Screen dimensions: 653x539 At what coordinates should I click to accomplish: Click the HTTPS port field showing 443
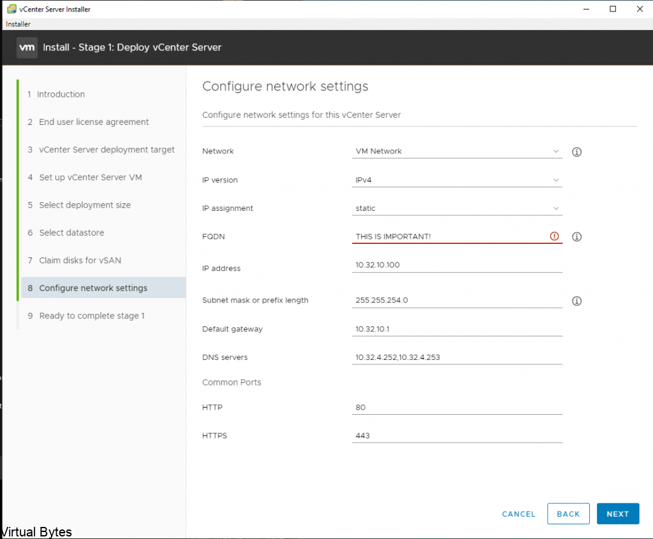click(457, 436)
